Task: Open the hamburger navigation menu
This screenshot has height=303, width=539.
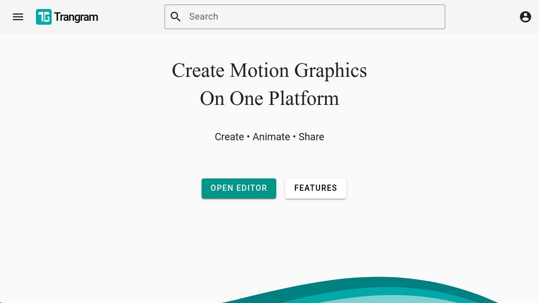Action: pyautogui.click(x=18, y=17)
